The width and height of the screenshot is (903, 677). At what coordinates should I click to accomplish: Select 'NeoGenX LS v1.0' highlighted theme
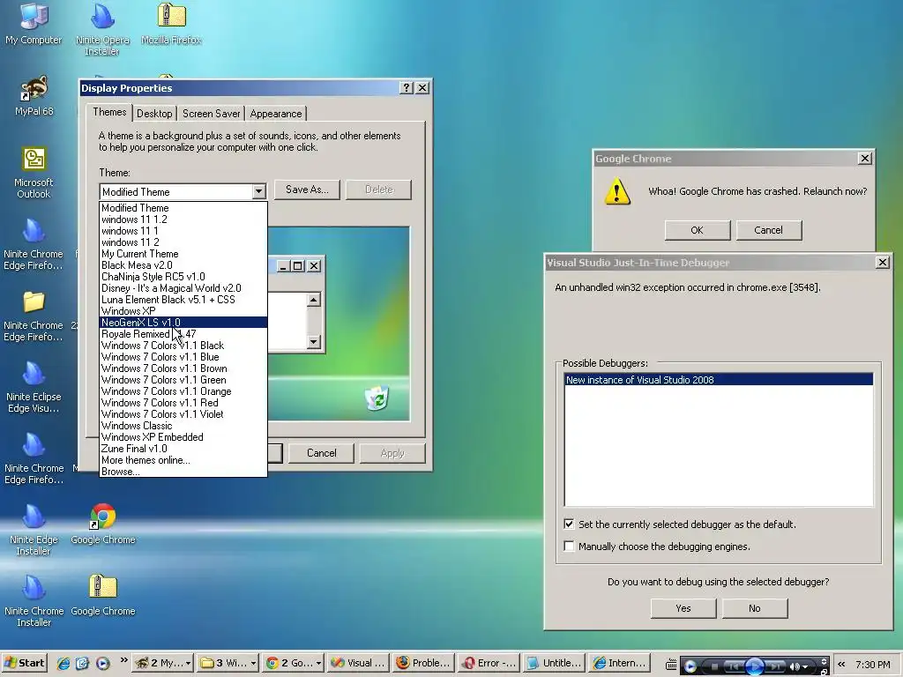click(183, 323)
